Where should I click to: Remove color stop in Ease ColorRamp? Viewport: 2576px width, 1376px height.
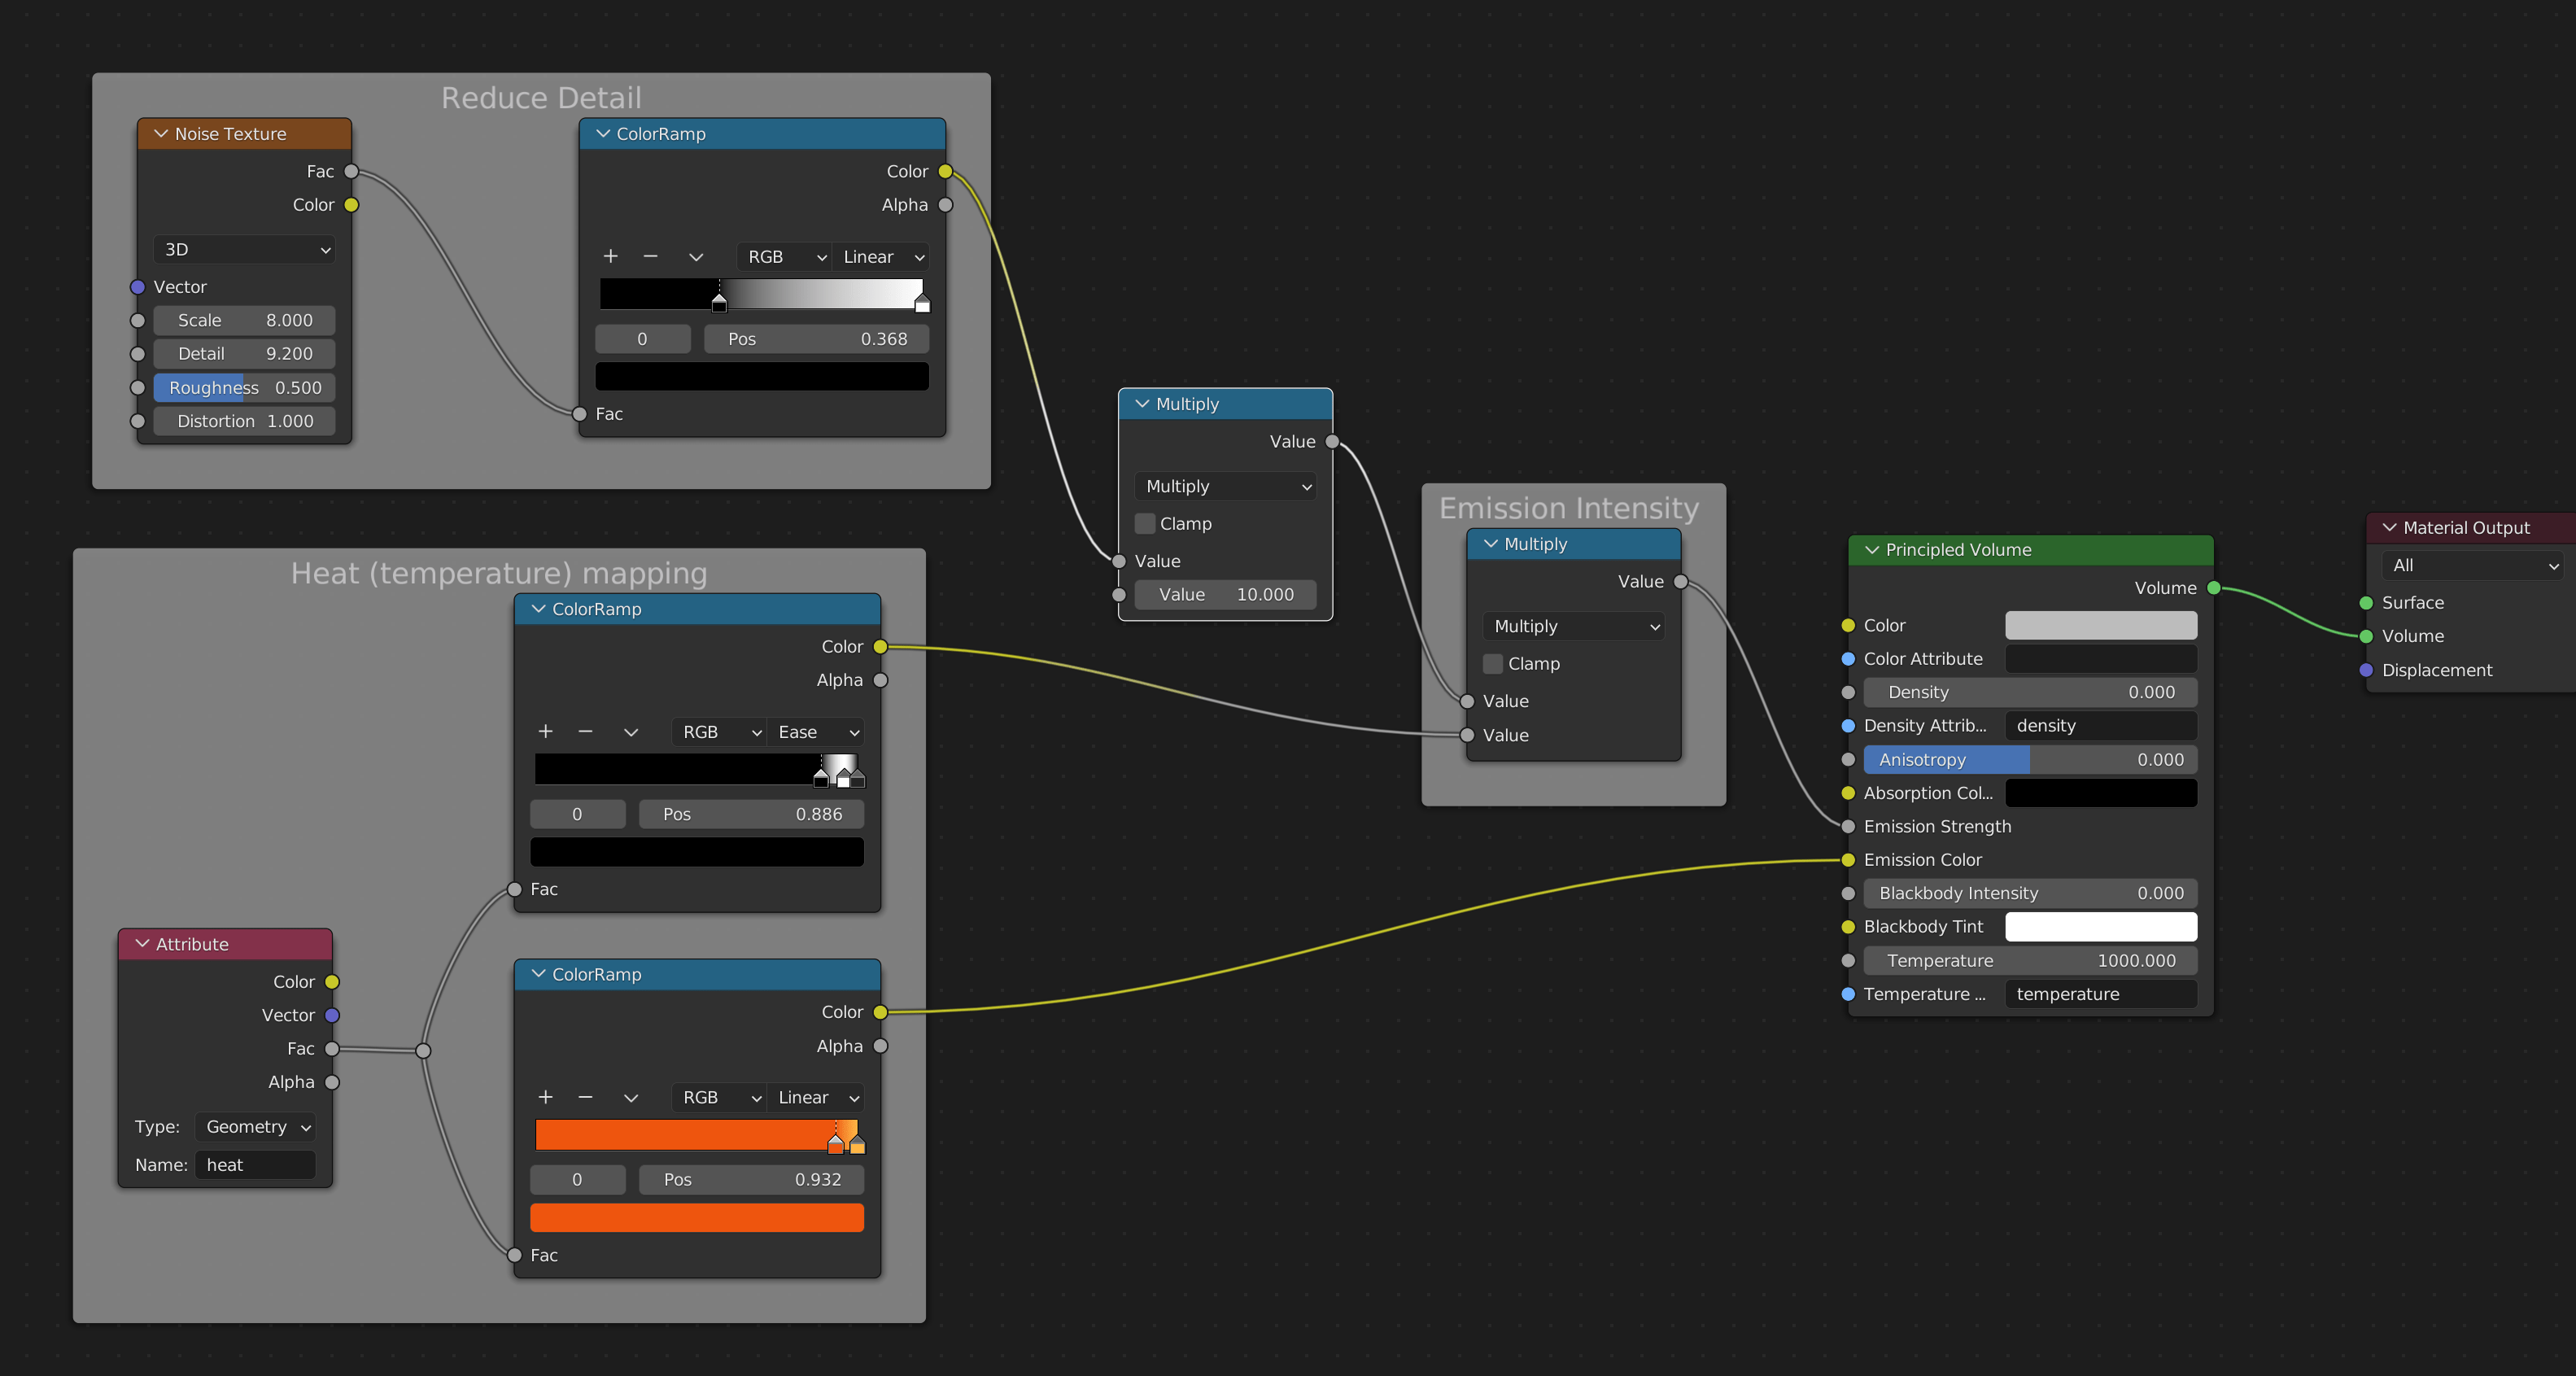[x=585, y=732]
